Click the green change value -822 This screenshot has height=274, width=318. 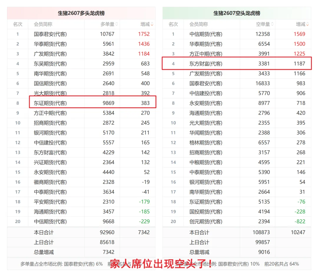coord(300,222)
